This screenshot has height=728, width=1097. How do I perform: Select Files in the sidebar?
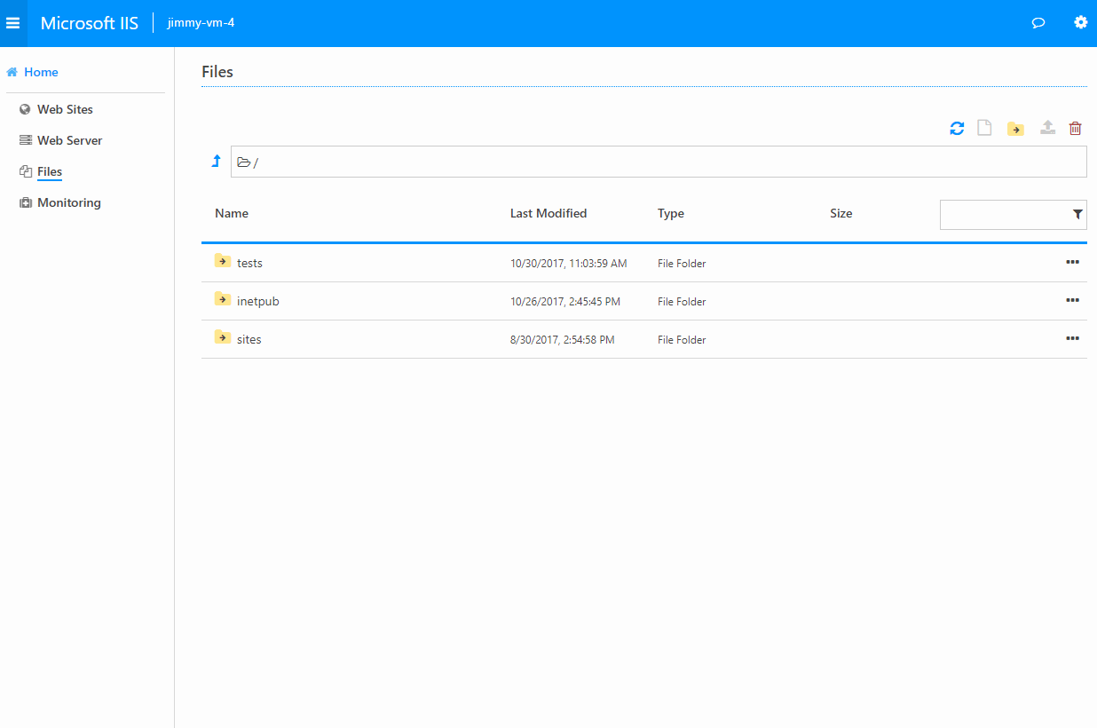(x=50, y=171)
